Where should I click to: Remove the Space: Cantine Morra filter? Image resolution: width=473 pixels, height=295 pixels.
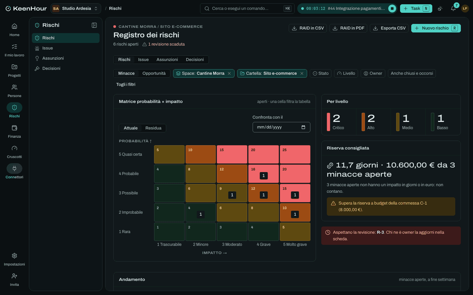229,73
